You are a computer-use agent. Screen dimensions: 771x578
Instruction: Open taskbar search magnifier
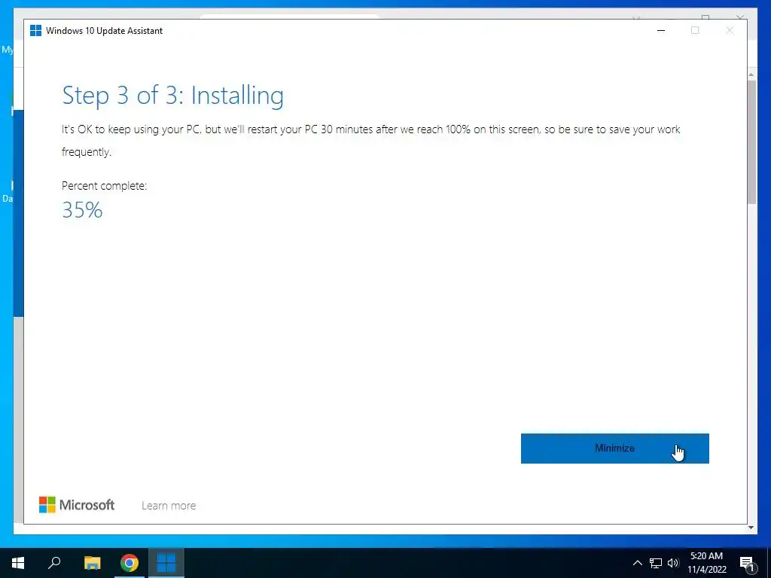pos(54,563)
